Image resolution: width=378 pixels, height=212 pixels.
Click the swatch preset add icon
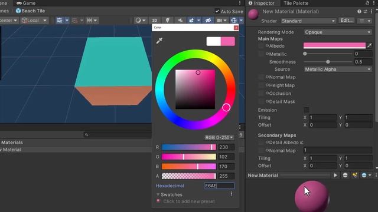(158, 201)
